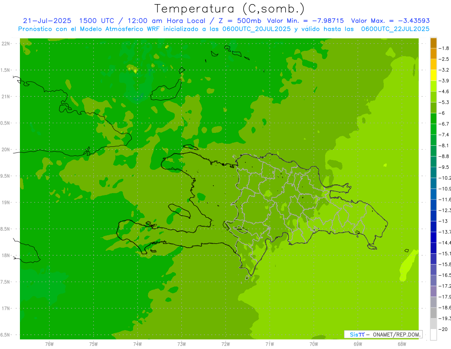Viewport: 451px width, 349px height.
Task: Click the '18N' latitude label
Action: coord(6,255)
